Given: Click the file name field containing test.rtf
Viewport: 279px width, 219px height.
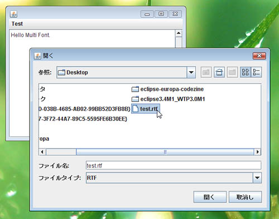Looking at the screenshot, I should click(x=174, y=166).
